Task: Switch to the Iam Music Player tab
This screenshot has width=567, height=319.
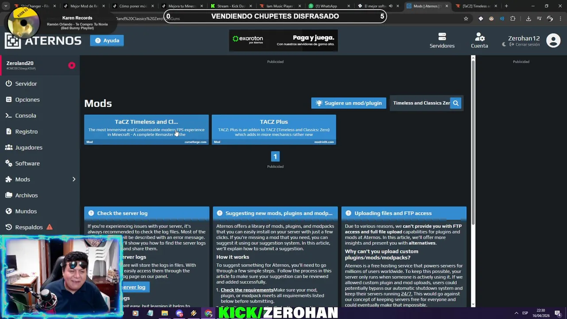Action: [279, 6]
